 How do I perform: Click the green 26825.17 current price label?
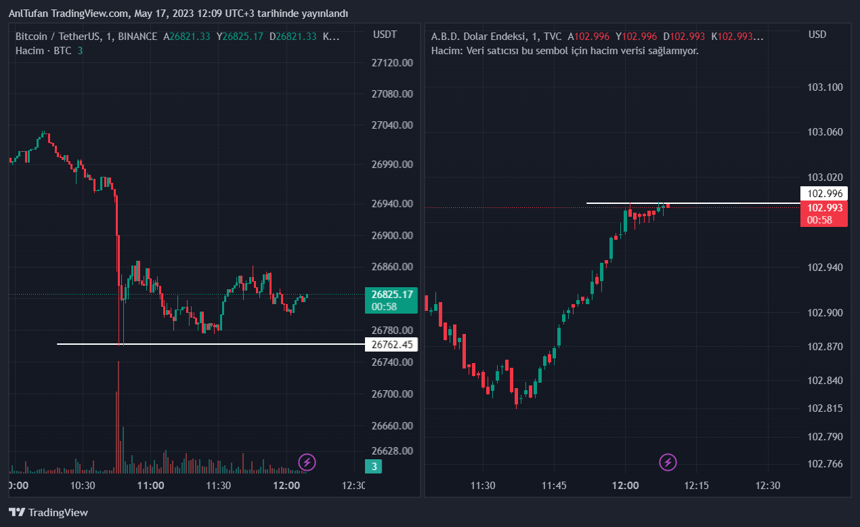(391, 300)
